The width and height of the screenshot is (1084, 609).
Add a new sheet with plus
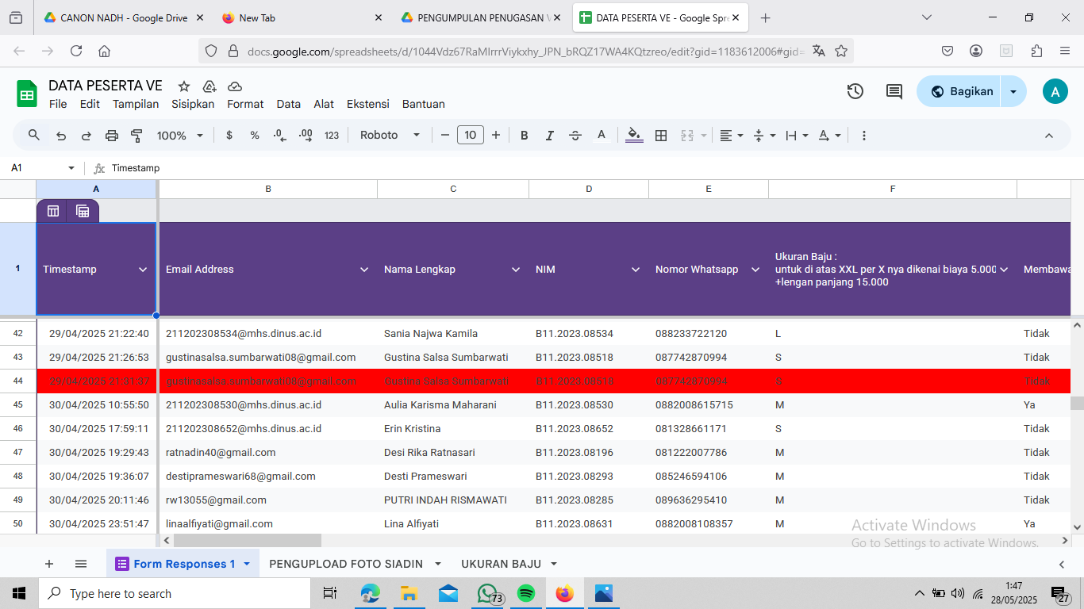[x=49, y=564]
